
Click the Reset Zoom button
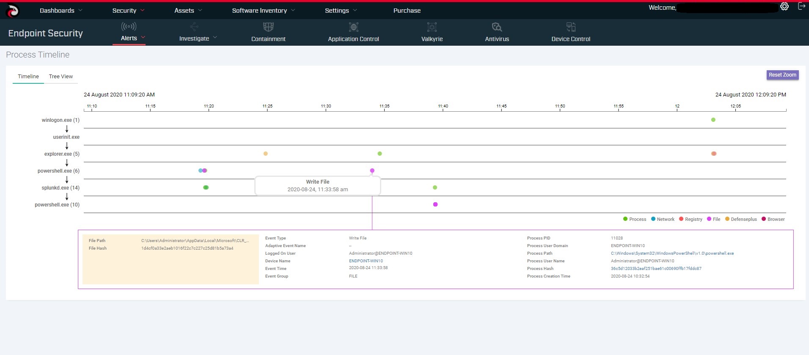pos(782,75)
